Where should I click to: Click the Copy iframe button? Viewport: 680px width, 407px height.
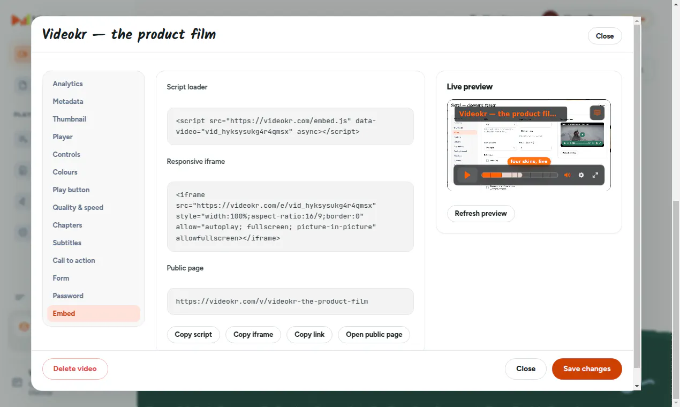253,334
